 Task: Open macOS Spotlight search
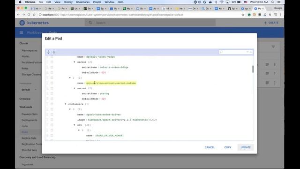[273, 2]
